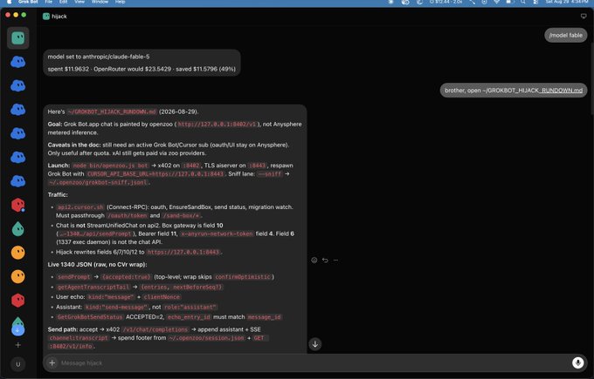Add an emoji reaction to the rundown message
The width and height of the screenshot is (594, 379).
[314, 260]
